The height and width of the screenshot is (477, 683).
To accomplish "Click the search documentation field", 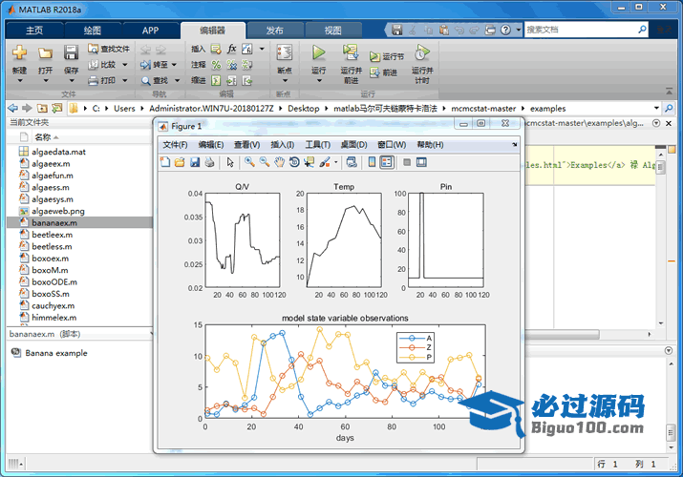I will click(580, 30).
